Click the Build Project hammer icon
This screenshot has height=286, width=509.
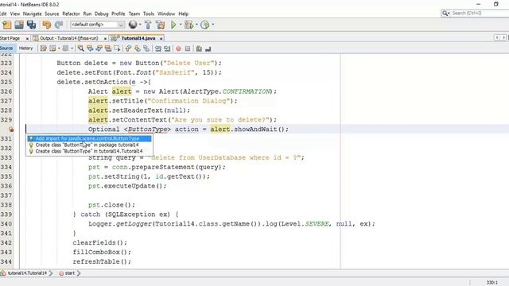click(148, 25)
